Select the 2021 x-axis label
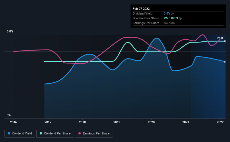The width and height of the screenshot is (230, 142). coord(186,122)
